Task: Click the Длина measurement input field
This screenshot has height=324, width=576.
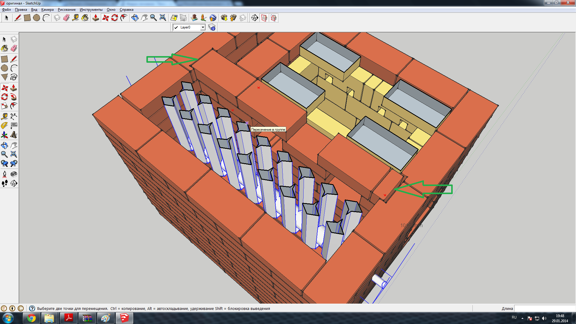Action: pos(544,308)
